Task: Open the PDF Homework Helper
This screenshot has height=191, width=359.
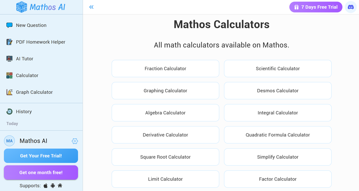Action: click(9, 42)
